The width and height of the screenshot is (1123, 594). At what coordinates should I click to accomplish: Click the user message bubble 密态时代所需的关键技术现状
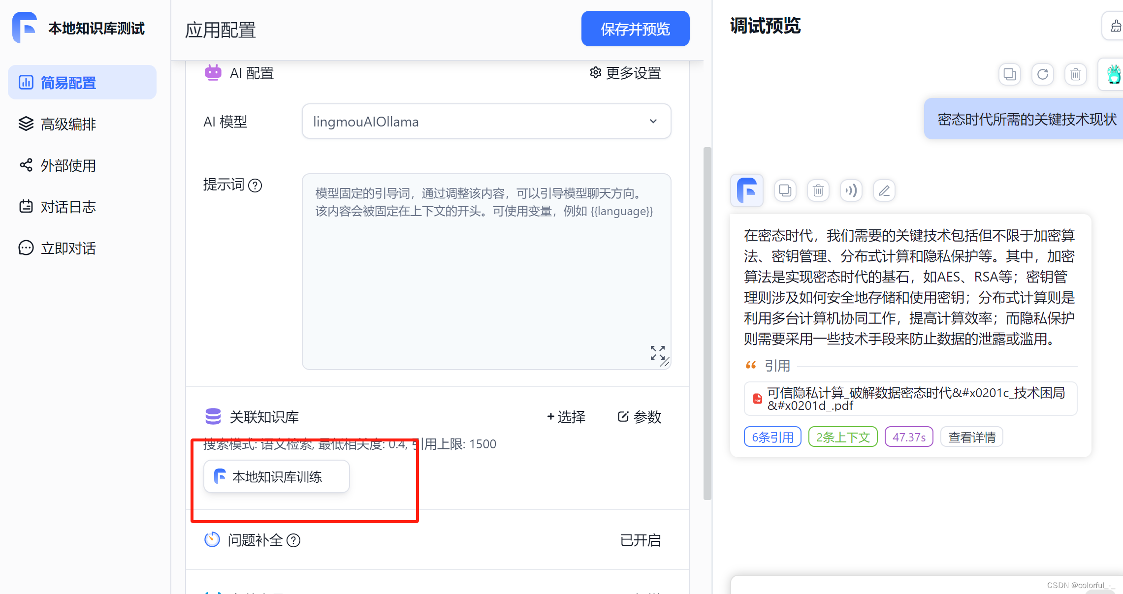click(x=1024, y=119)
